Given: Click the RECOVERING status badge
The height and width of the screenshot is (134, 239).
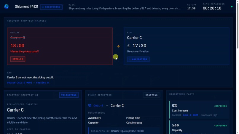Looking at the screenshot, I should tap(51, 7).
